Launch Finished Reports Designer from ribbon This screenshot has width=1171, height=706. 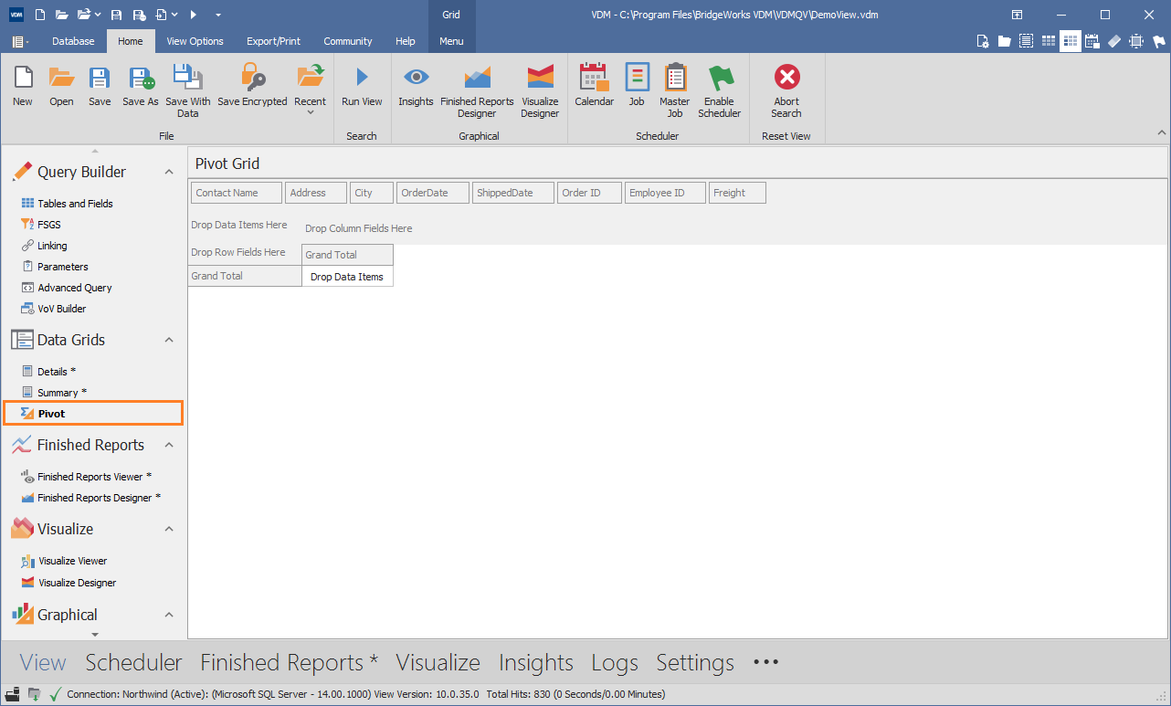(x=477, y=91)
